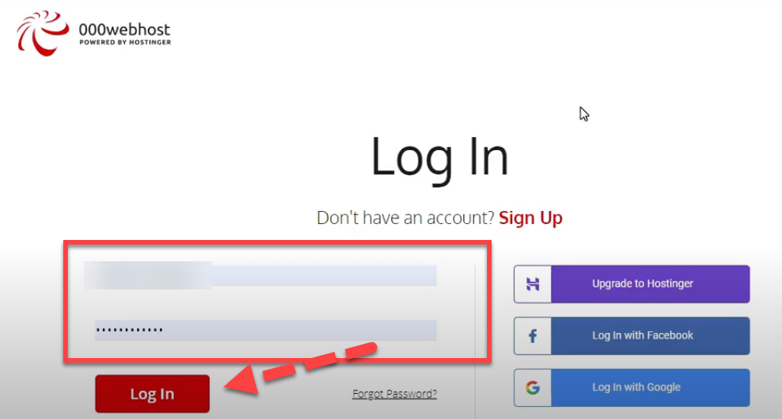Click the 000webhost wordmark text
This screenshot has width=782, height=419.
[x=124, y=30]
